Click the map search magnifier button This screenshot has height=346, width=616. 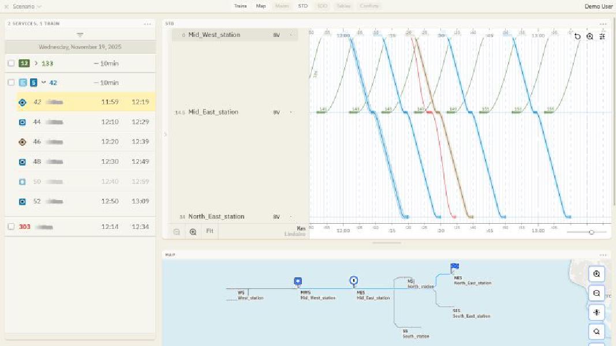tap(596, 332)
